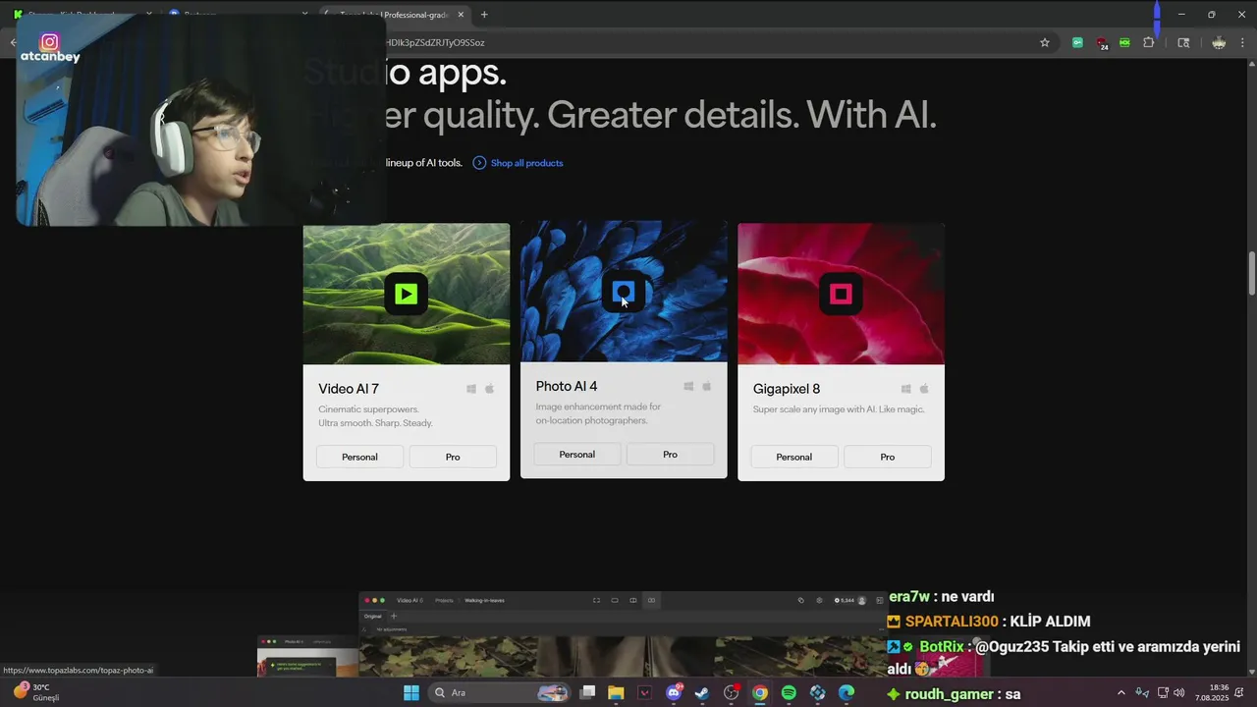This screenshot has height=707, width=1257.
Task: Choose Personal for Video AI 7
Action: tap(359, 457)
